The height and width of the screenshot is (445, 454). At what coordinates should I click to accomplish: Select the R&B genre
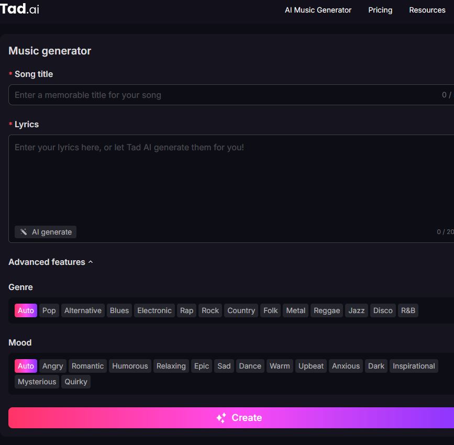408,310
